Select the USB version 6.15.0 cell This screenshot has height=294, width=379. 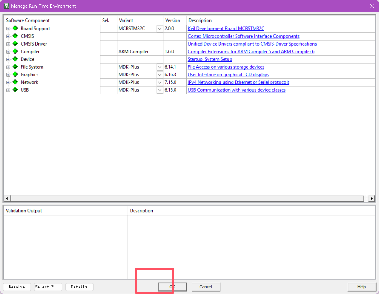175,90
